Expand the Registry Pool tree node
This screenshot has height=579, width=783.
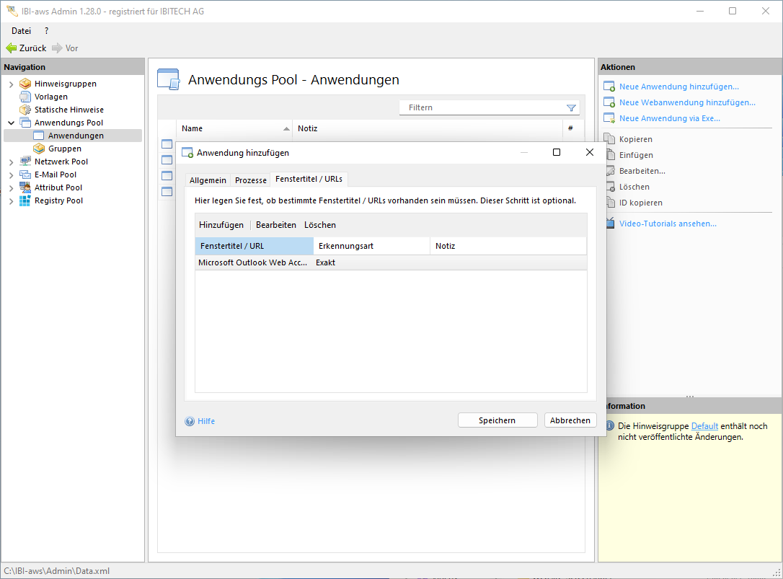pos(12,201)
